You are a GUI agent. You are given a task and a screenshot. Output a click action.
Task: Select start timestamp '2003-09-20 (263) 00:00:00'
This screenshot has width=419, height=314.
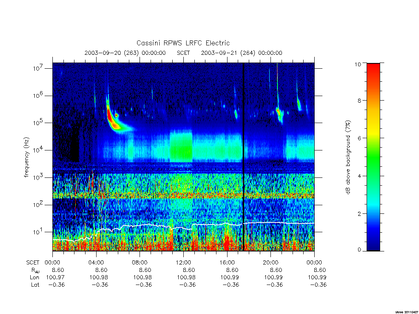125,53
